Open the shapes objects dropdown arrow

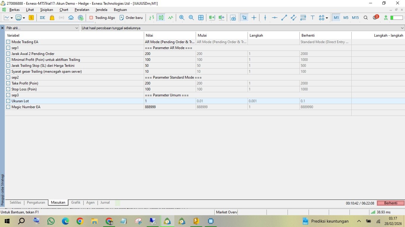(327, 18)
